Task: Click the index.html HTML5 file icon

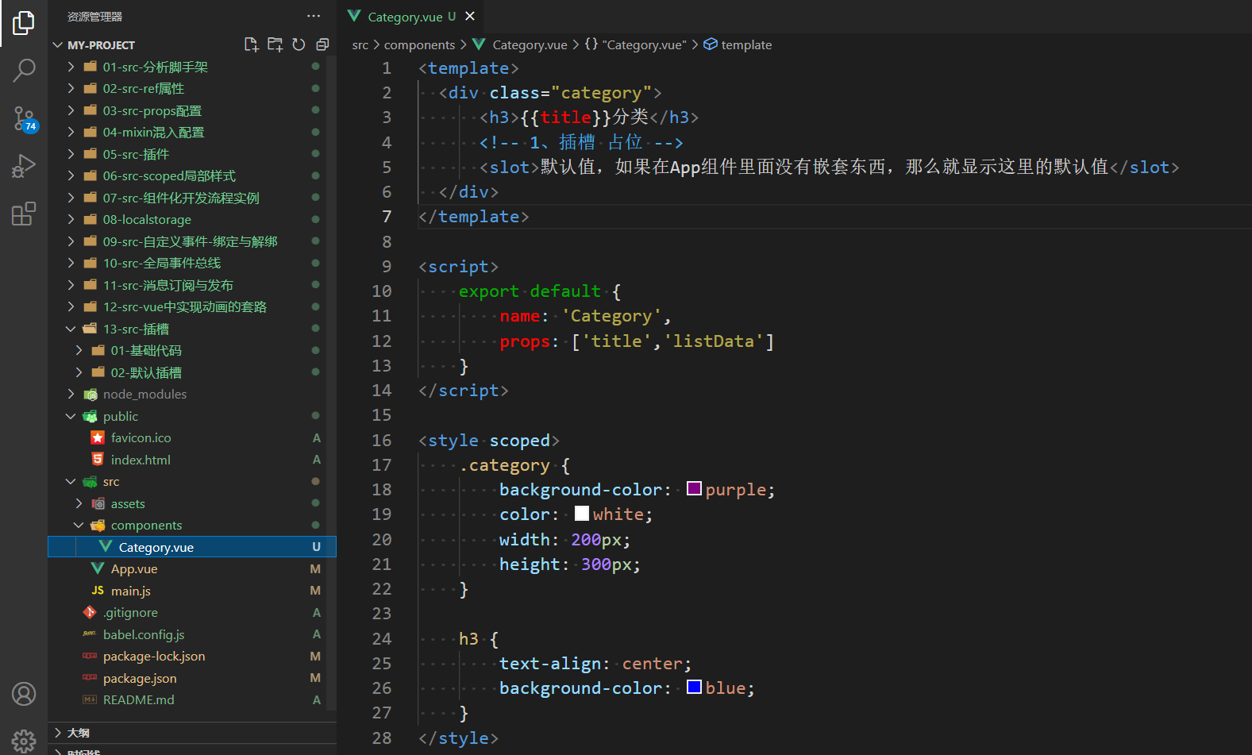Action: pyautogui.click(x=98, y=460)
